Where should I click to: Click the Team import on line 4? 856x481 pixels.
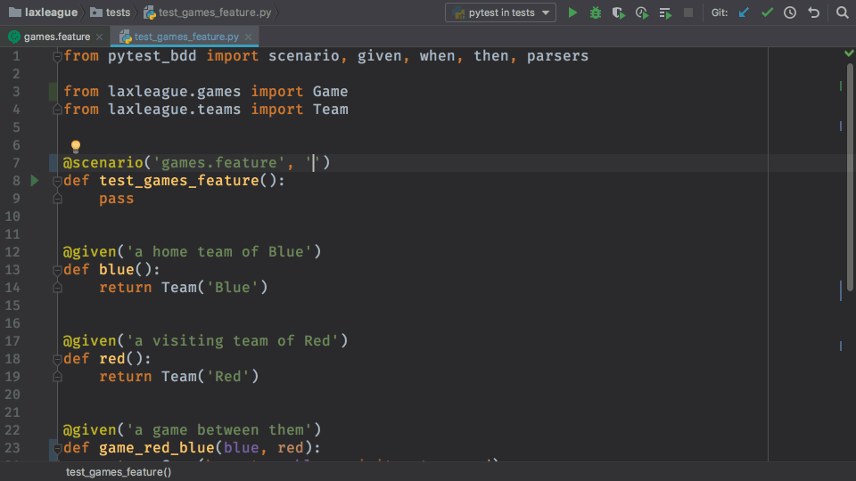(x=330, y=109)
